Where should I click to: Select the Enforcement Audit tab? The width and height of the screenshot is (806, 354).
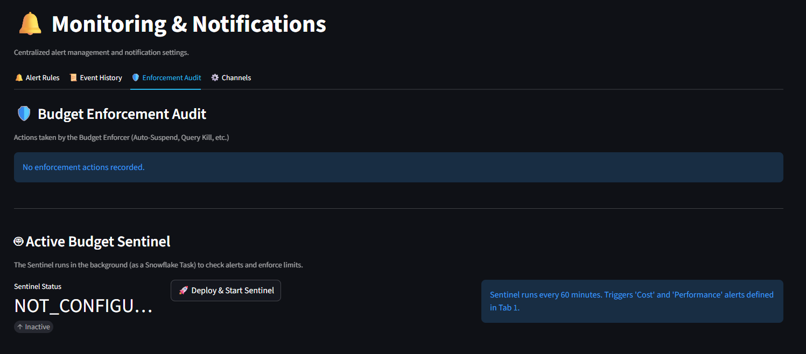pyautogui.click(x=166, y=77)
